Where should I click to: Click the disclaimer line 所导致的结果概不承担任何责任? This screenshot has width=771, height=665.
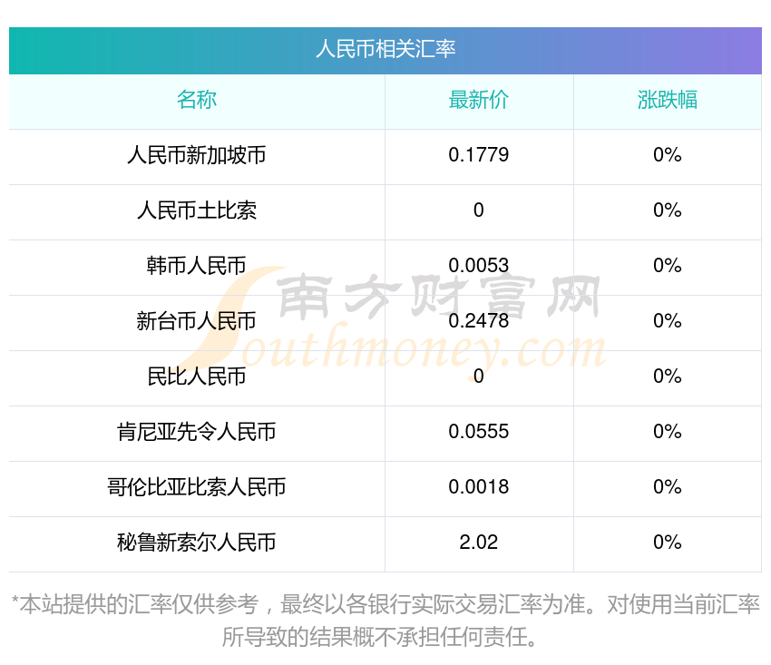pyautogui.click(x=379, y=638)
